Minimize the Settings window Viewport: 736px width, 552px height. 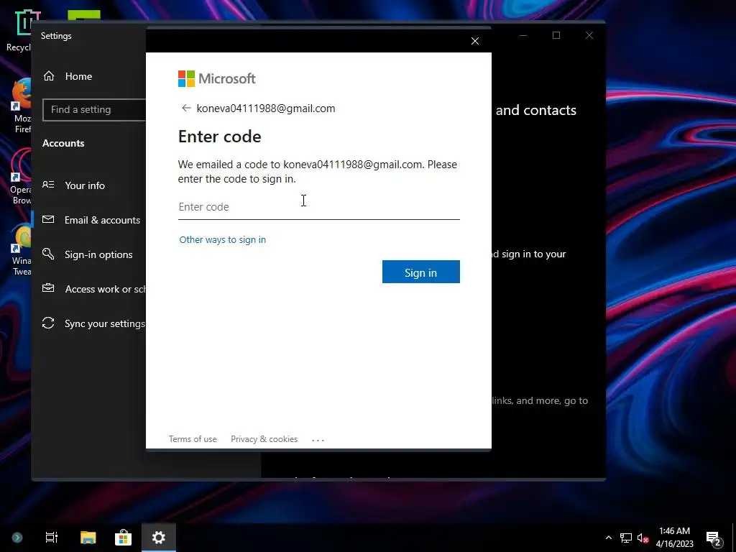point(523,36)
